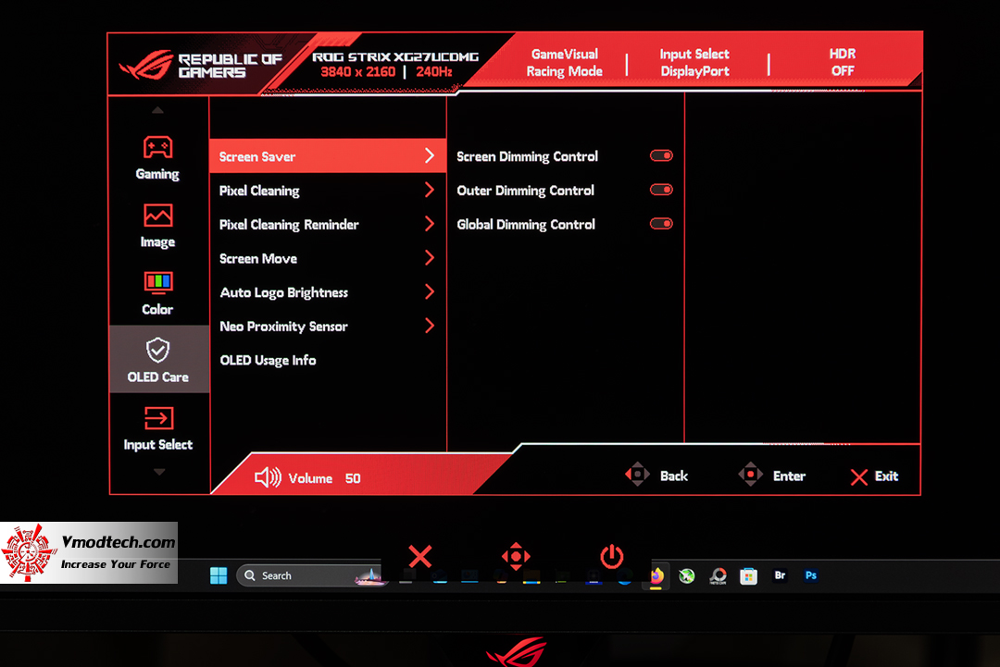The width and height of the screenshot is (1000, 667).
Task: Click the ROG STRIX XG27UCDMG model name
Action: click(x=395, y=56)
